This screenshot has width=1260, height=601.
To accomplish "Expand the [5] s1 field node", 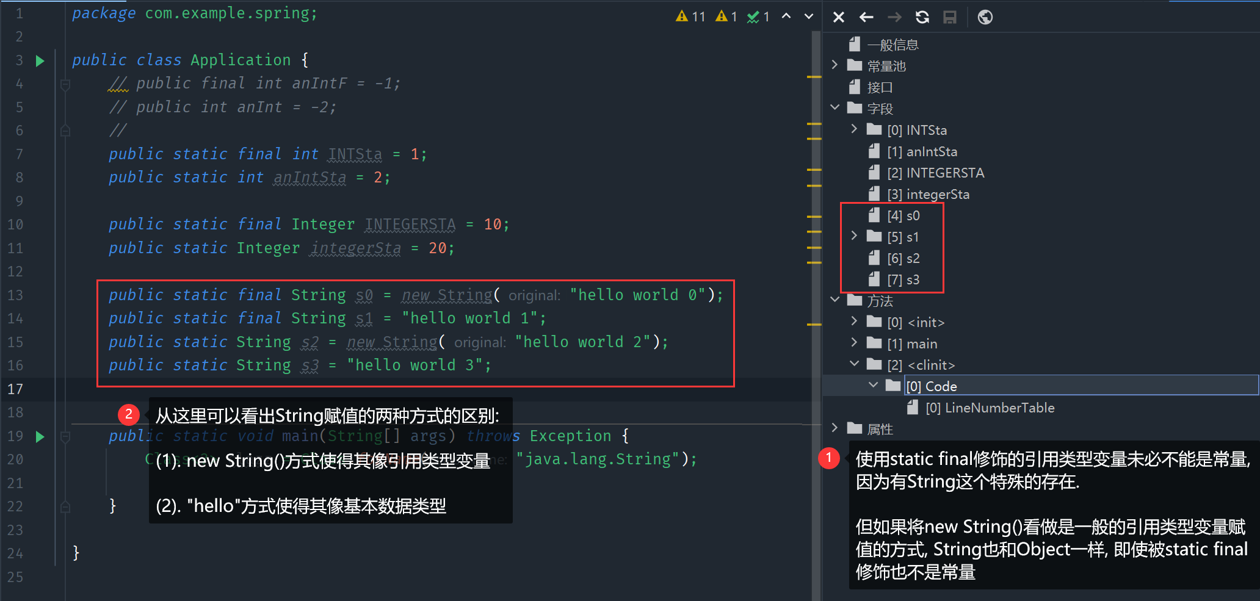I will (854, 236).
